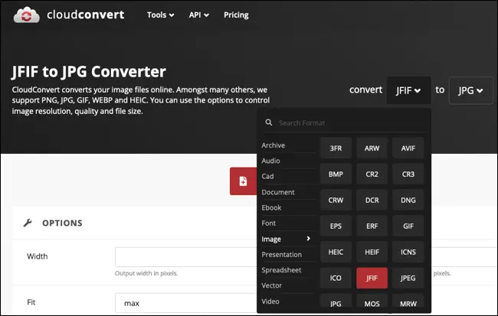Select the Spreadsheet category

(281, 270)
